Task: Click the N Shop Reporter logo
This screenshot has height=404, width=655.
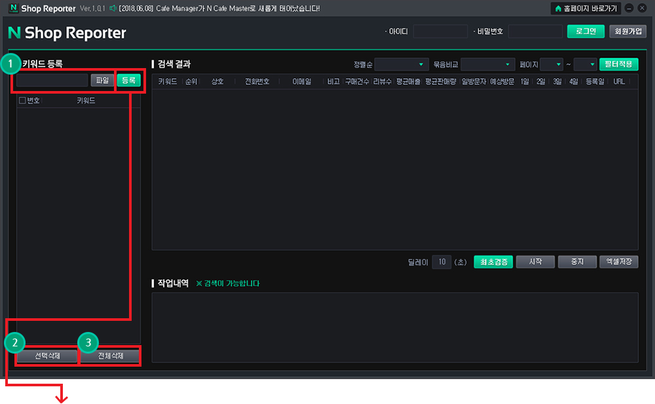Action: (x=67, y=33)
